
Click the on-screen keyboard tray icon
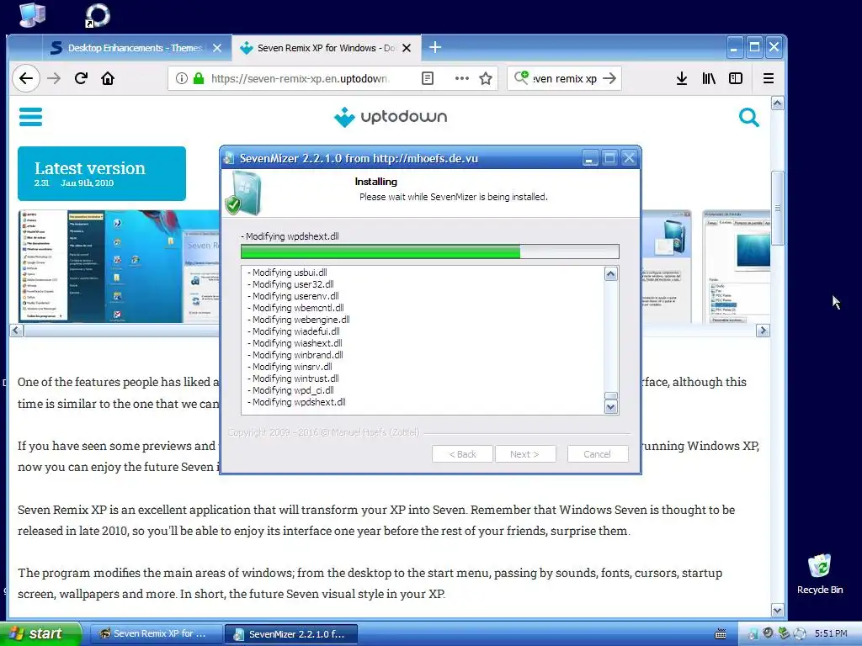coord(721,634)
